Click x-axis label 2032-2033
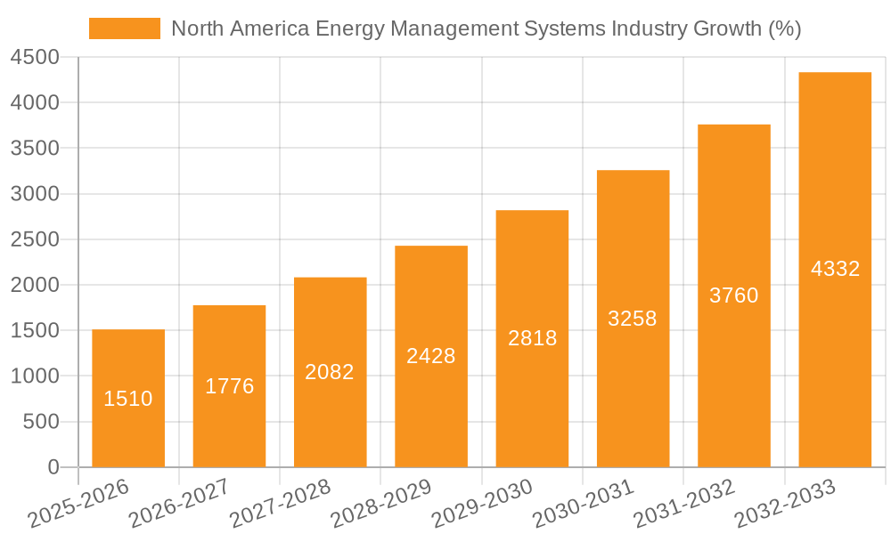Screen dimensions: 891x534 click(x=785, y=504)
